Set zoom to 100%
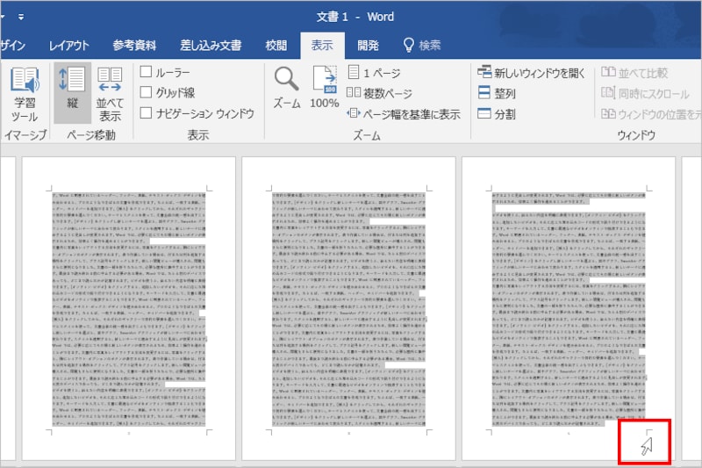This screenshot has height=468, width=702. pyautogui.click(x=325, y=87)
